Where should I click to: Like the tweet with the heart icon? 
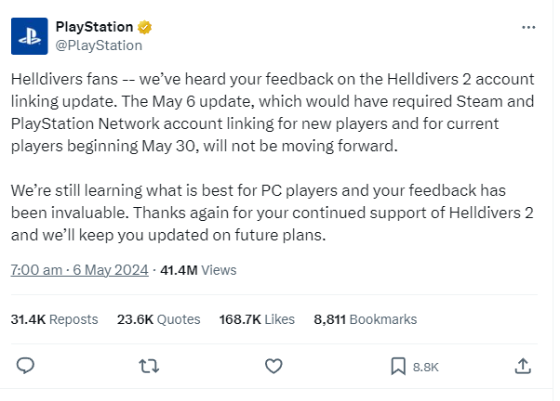tap(273, 366)
